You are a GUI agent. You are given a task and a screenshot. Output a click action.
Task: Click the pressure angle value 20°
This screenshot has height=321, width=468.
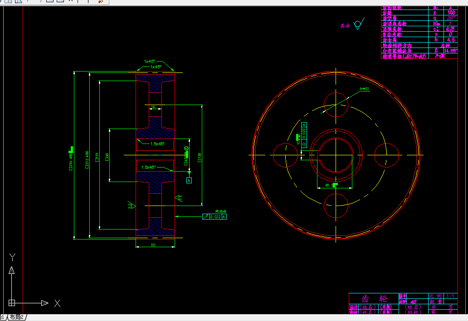pos(451,18)
